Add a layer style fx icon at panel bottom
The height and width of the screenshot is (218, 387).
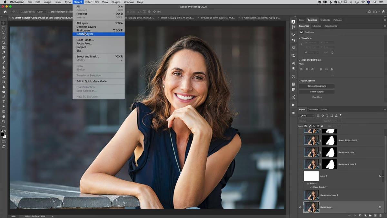[x=355, y=215]
